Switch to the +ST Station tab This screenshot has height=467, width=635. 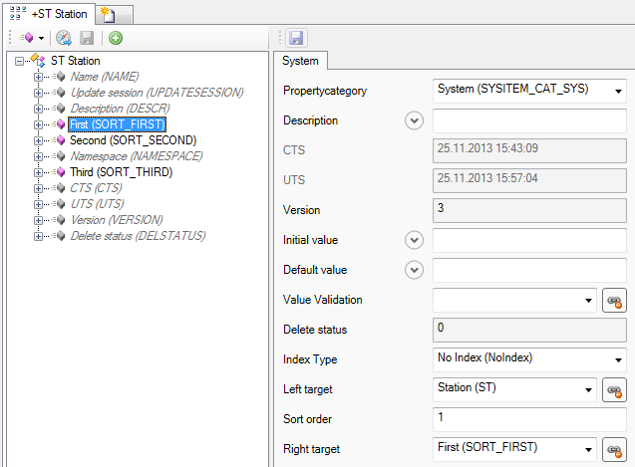pos(50,14)
